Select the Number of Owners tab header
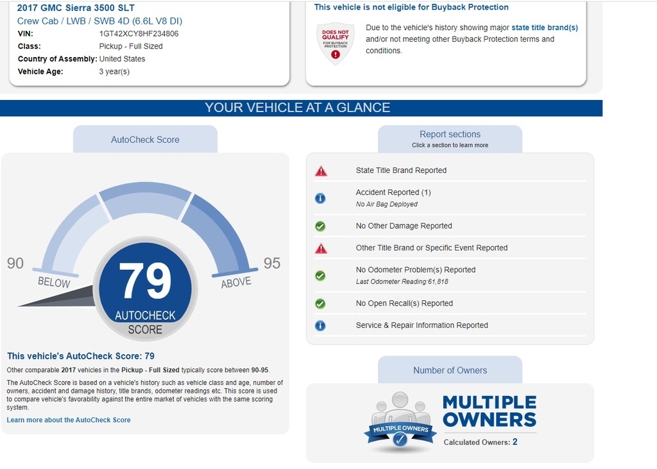This screenshot has width=657, height=469. click(450, 370)
